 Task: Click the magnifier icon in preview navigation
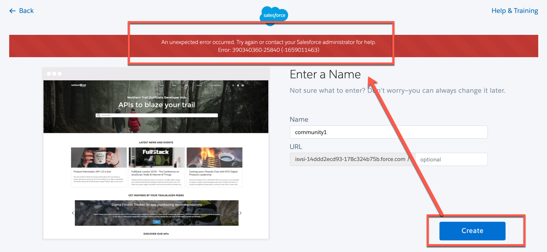coord(233,86)
